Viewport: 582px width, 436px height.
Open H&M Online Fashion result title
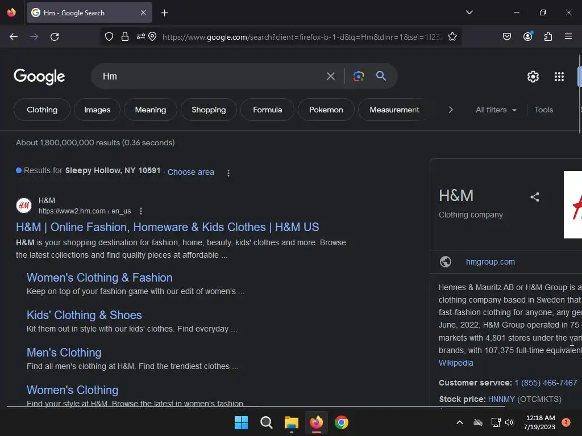click(x=168, y=227)
